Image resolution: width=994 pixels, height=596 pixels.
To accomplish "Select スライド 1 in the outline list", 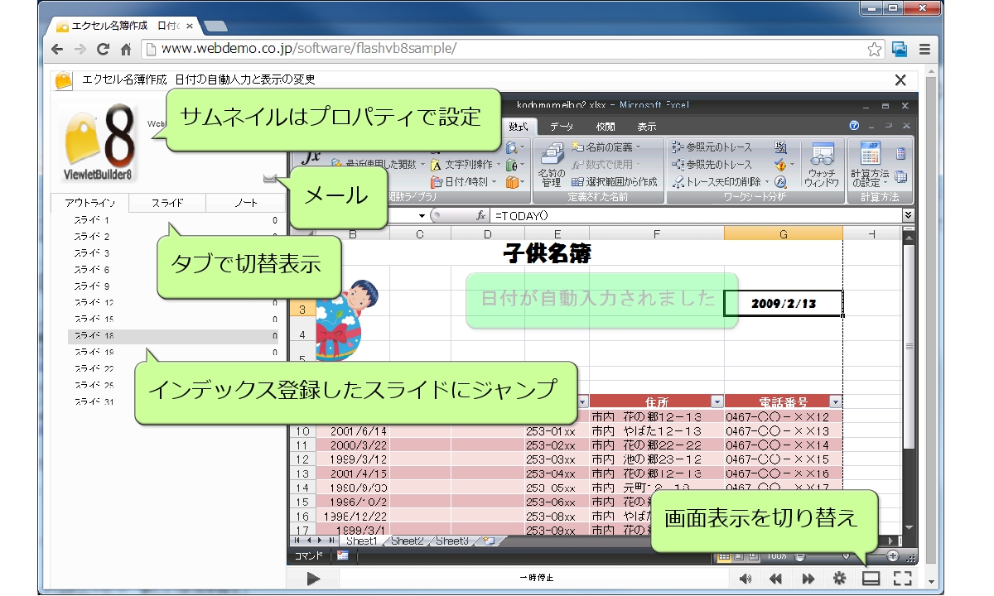I will tap(91, 220).
